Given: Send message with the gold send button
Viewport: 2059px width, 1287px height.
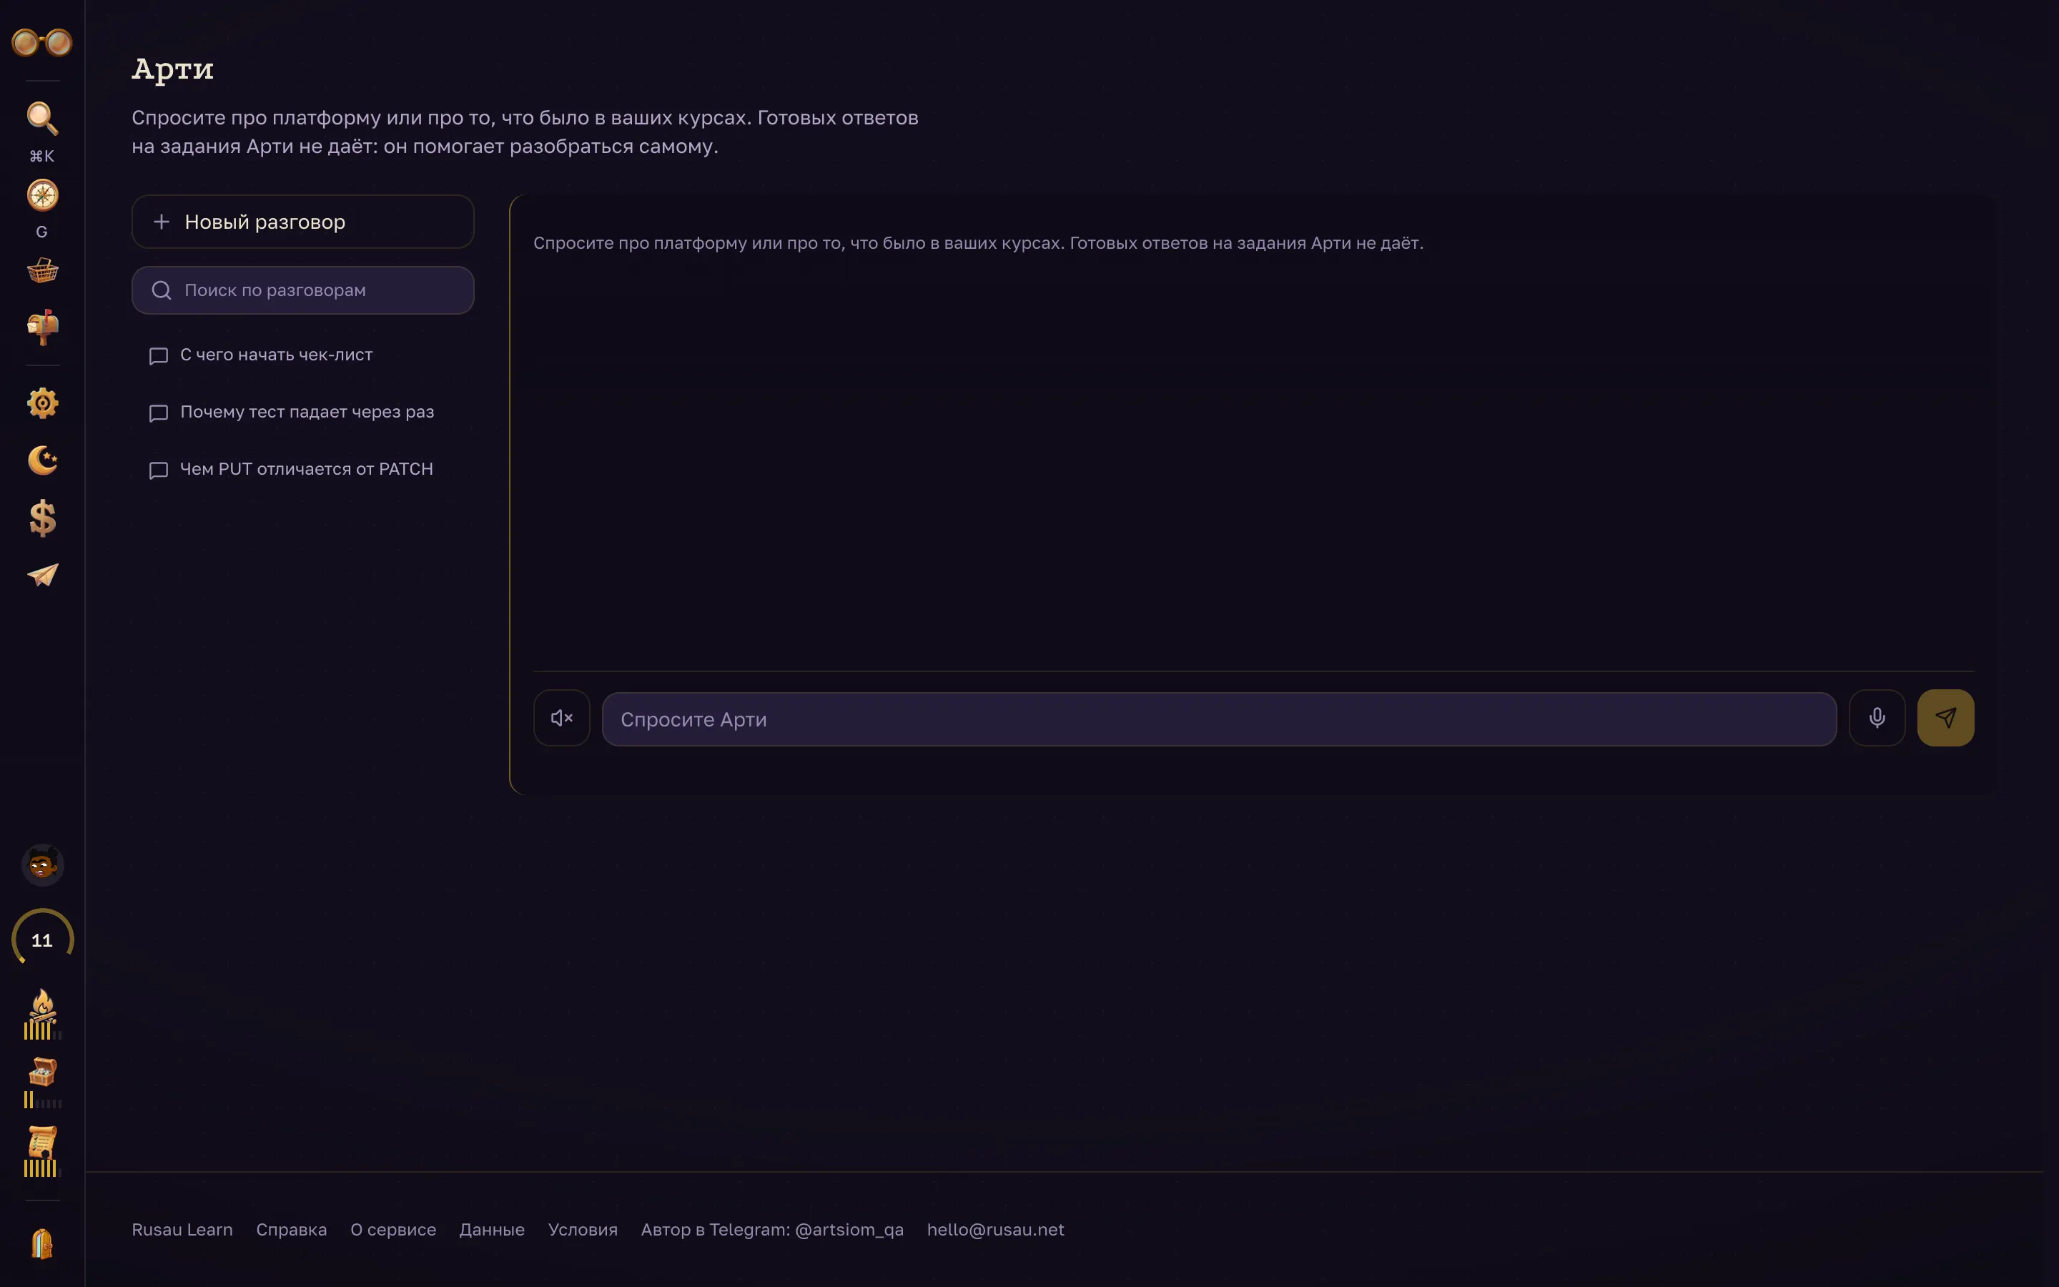Looking at the screenshot, I should click(x=1945, y=718).
